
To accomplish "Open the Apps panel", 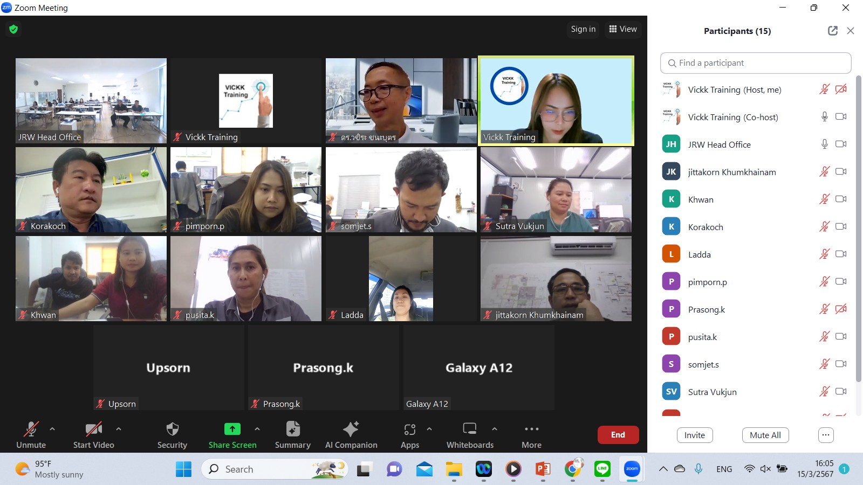I will pos(410,434).
